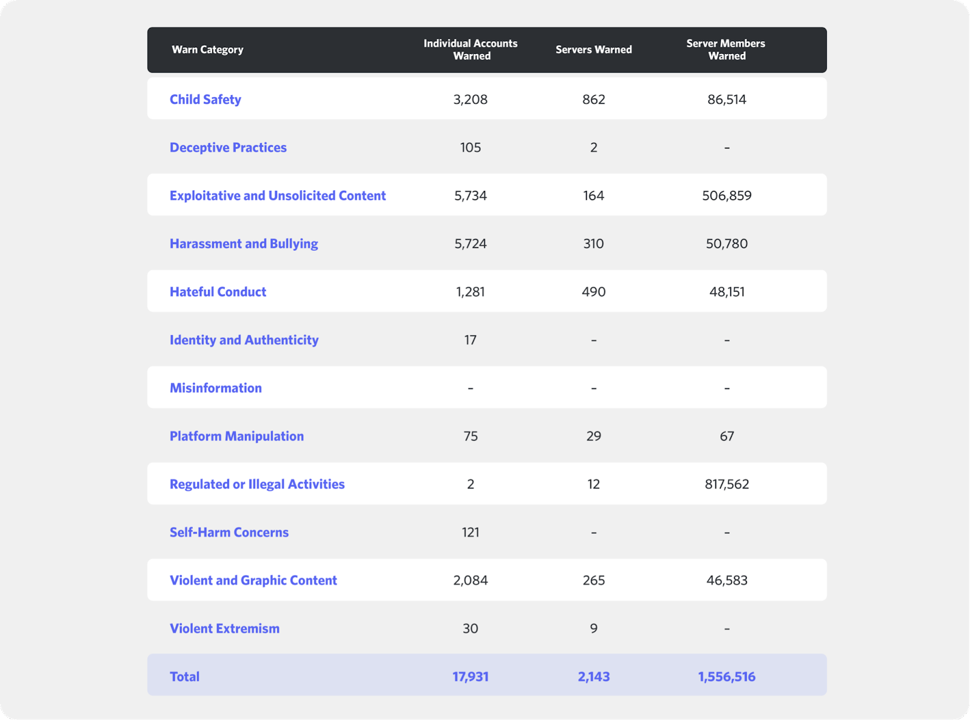970x720 pixels.
Task: Open Regulated or Illegal Activities link
Action: [257, 484]
